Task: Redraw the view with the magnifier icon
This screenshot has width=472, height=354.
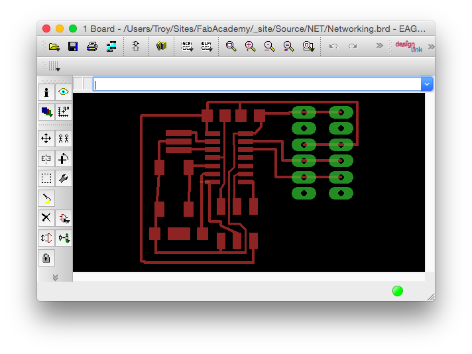Action: click(x=288, y=46)
